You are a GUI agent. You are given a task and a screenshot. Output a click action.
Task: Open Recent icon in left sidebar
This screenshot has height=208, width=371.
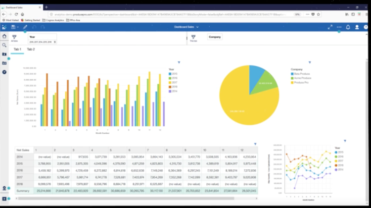click(x=4, y=72)
